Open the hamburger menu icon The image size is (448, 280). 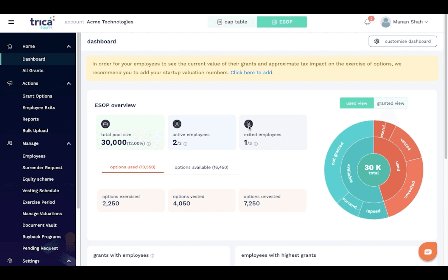pos(11,22)
